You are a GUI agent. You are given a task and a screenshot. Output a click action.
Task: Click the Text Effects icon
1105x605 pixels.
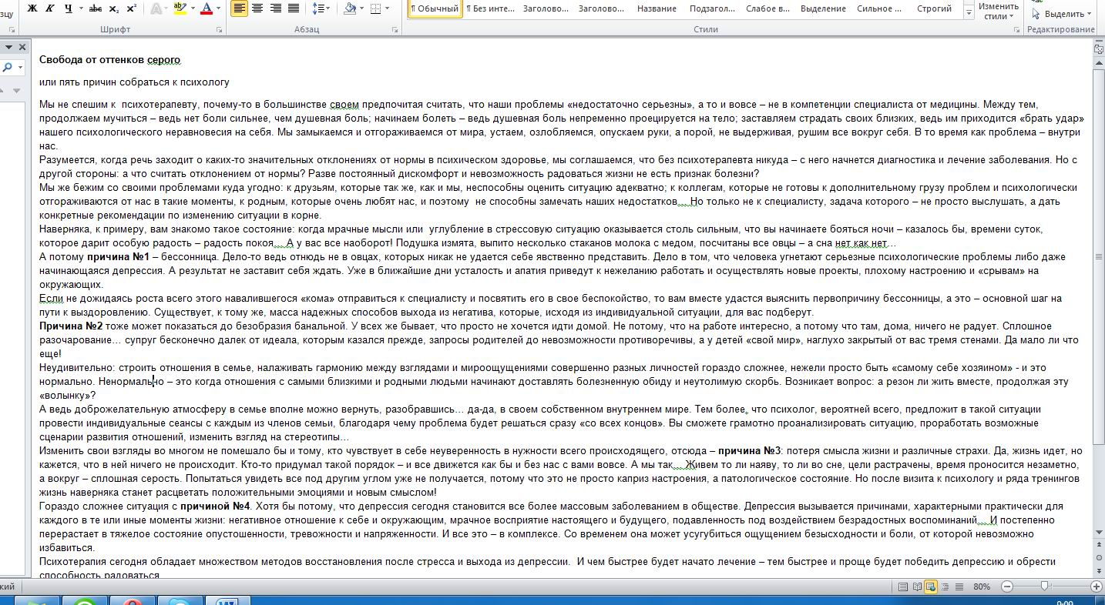click(156, 8)
